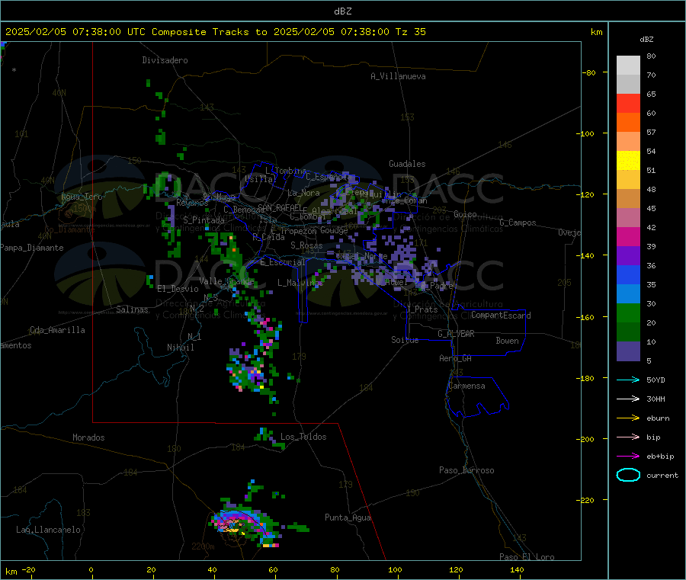
Task: Click the magenta eb+bip arrow symbol
Action: click(x=628, y=457)
